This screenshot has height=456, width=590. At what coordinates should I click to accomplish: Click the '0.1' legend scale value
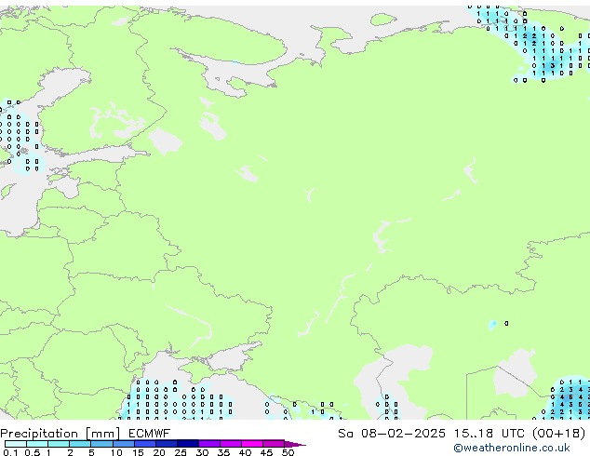10,452
